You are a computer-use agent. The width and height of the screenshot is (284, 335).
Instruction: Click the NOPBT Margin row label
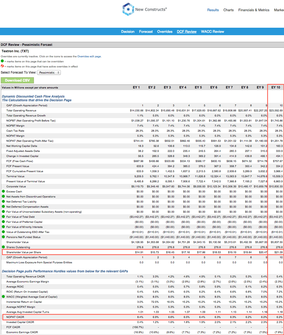(15, 126)
